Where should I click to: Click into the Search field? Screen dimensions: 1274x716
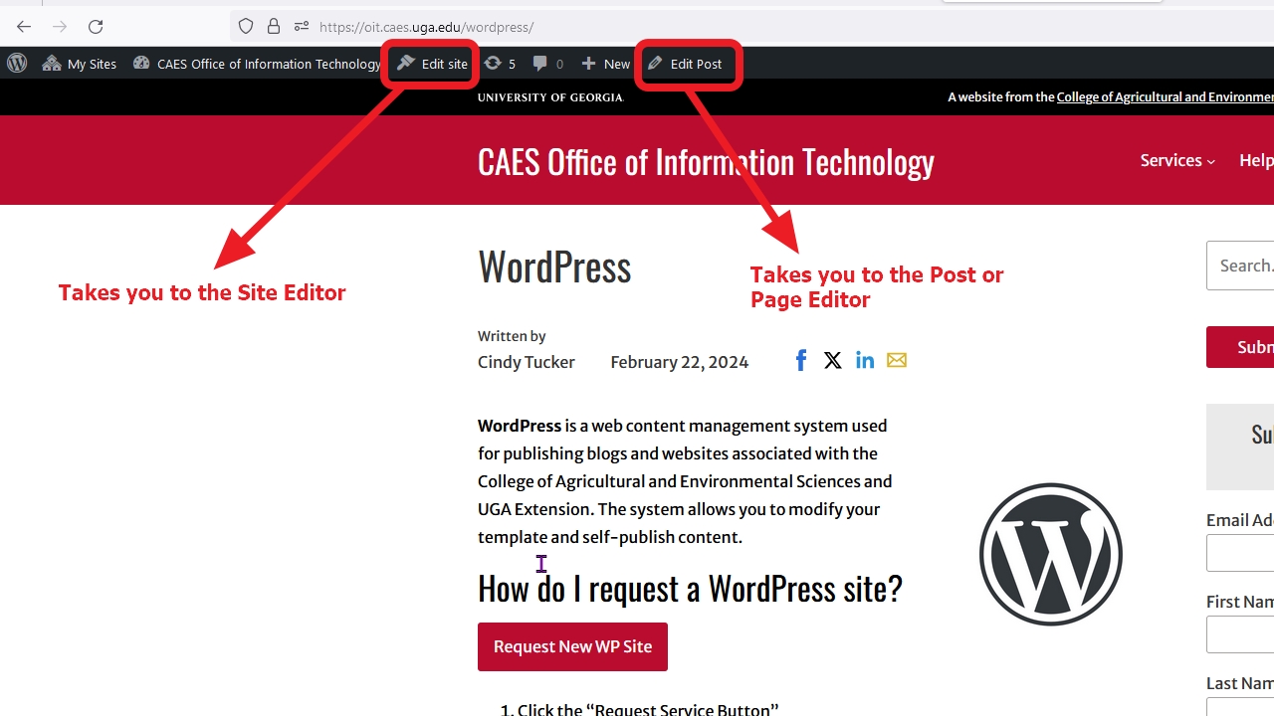[1240, 266]
